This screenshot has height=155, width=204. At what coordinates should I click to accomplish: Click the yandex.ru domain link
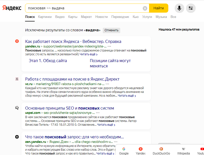coord(33,46)
